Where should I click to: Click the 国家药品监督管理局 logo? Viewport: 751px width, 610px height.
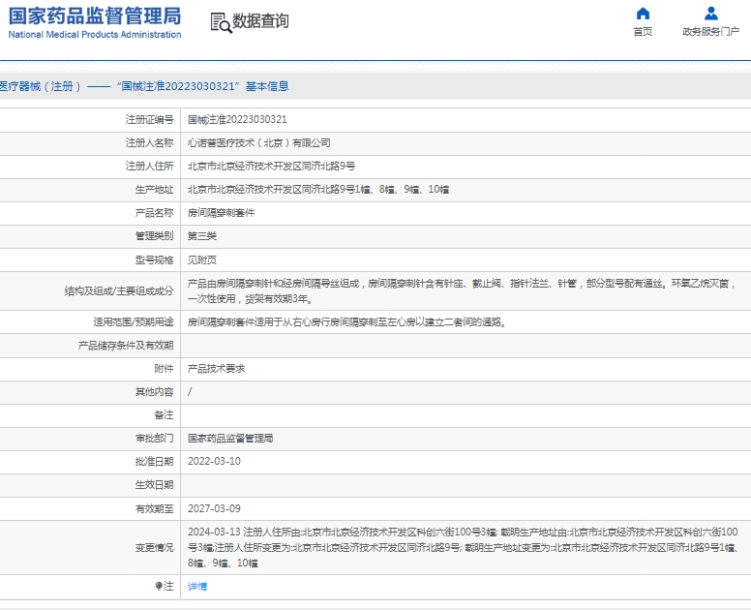coord(95,22)
